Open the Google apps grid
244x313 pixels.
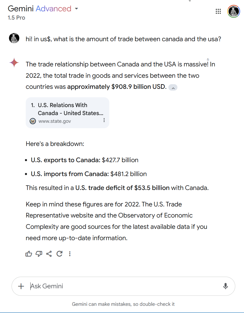218,11
